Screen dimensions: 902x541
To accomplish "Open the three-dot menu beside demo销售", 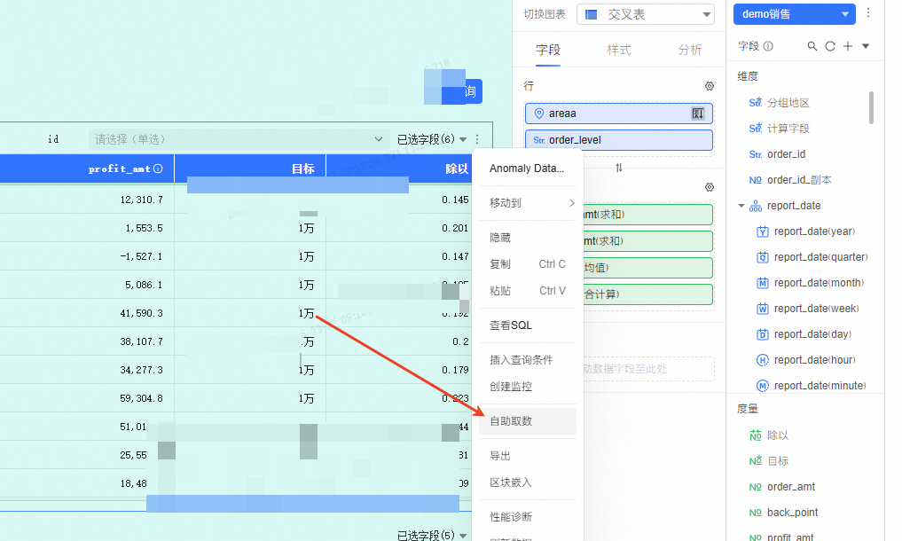I will pos(868,13).
